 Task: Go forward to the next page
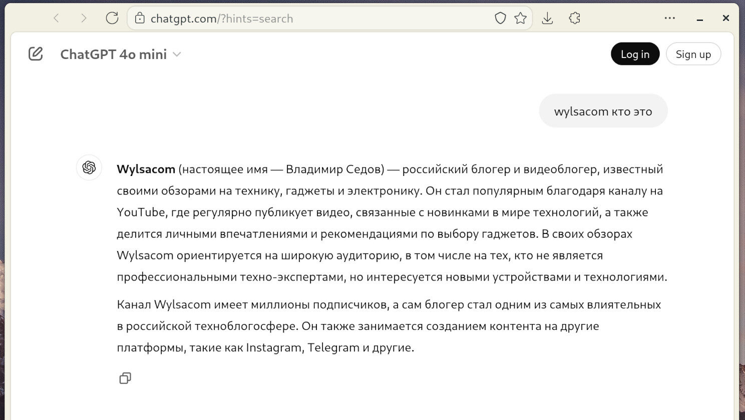(84, 18)
